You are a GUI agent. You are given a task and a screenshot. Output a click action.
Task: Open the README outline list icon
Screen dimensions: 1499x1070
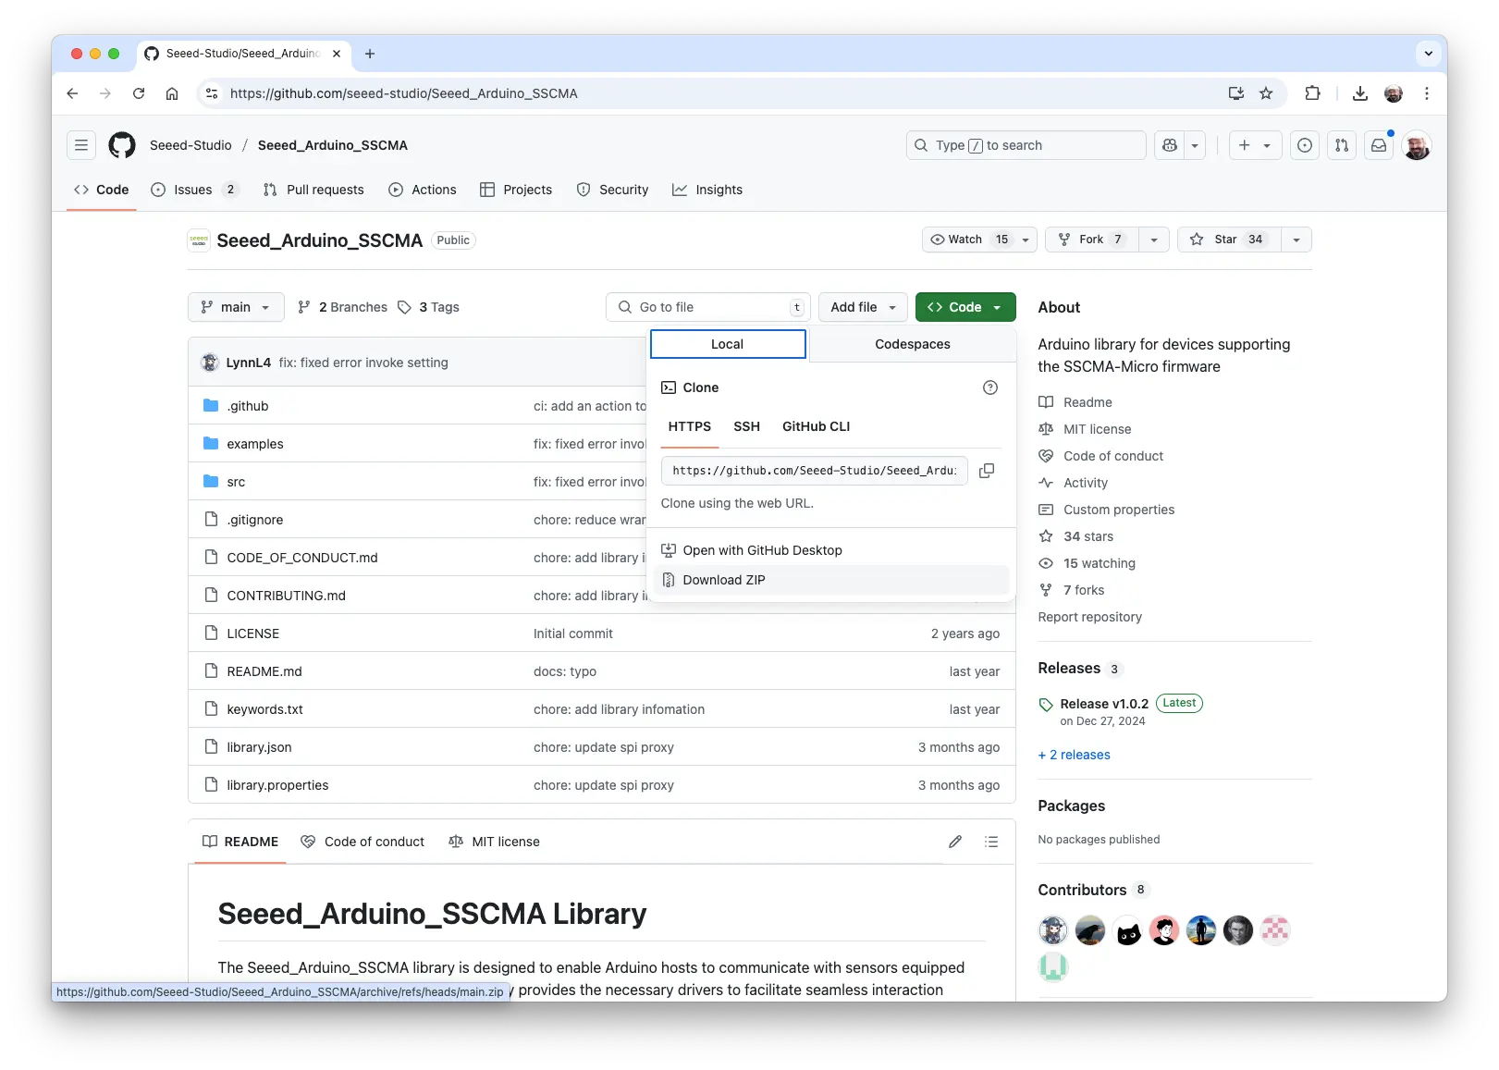(x=991, y=842)
